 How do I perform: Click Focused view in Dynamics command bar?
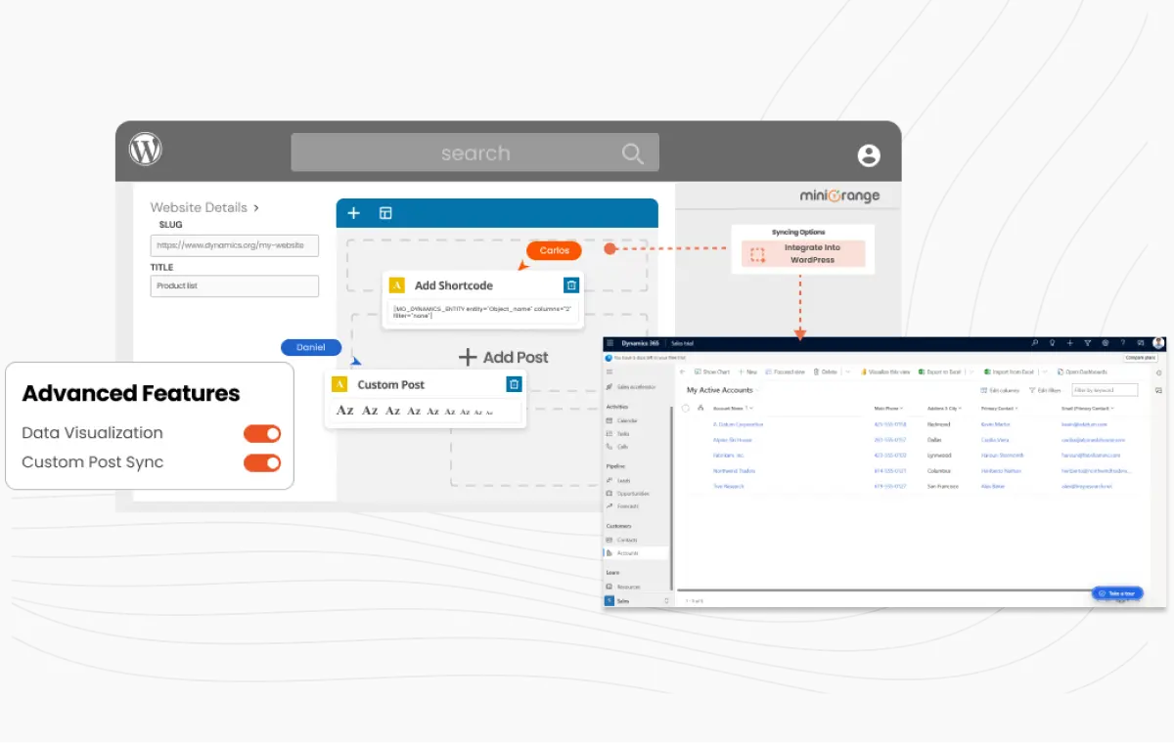click(x=785, y=372)
